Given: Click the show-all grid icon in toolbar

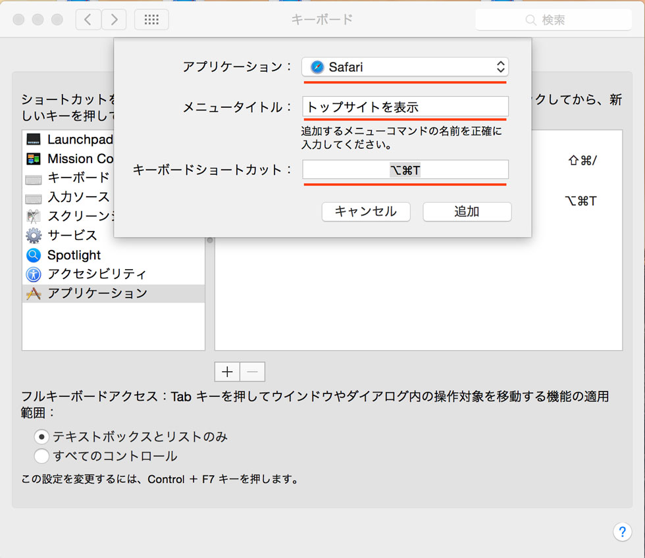Looking at the screenshot, I should [151, 20].
